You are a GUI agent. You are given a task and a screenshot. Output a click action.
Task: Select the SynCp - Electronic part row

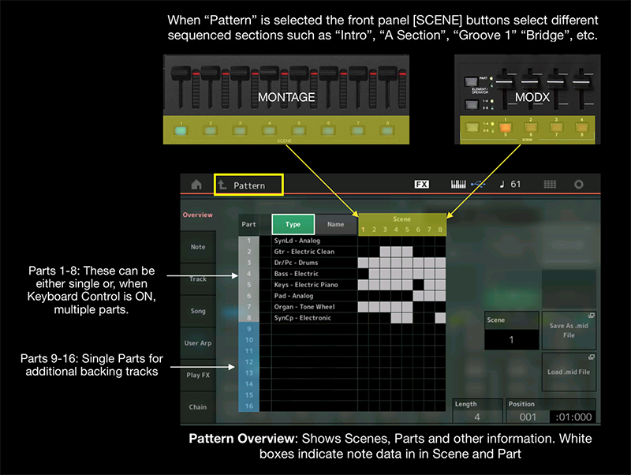pyautogui.click(x=314, y=318)
